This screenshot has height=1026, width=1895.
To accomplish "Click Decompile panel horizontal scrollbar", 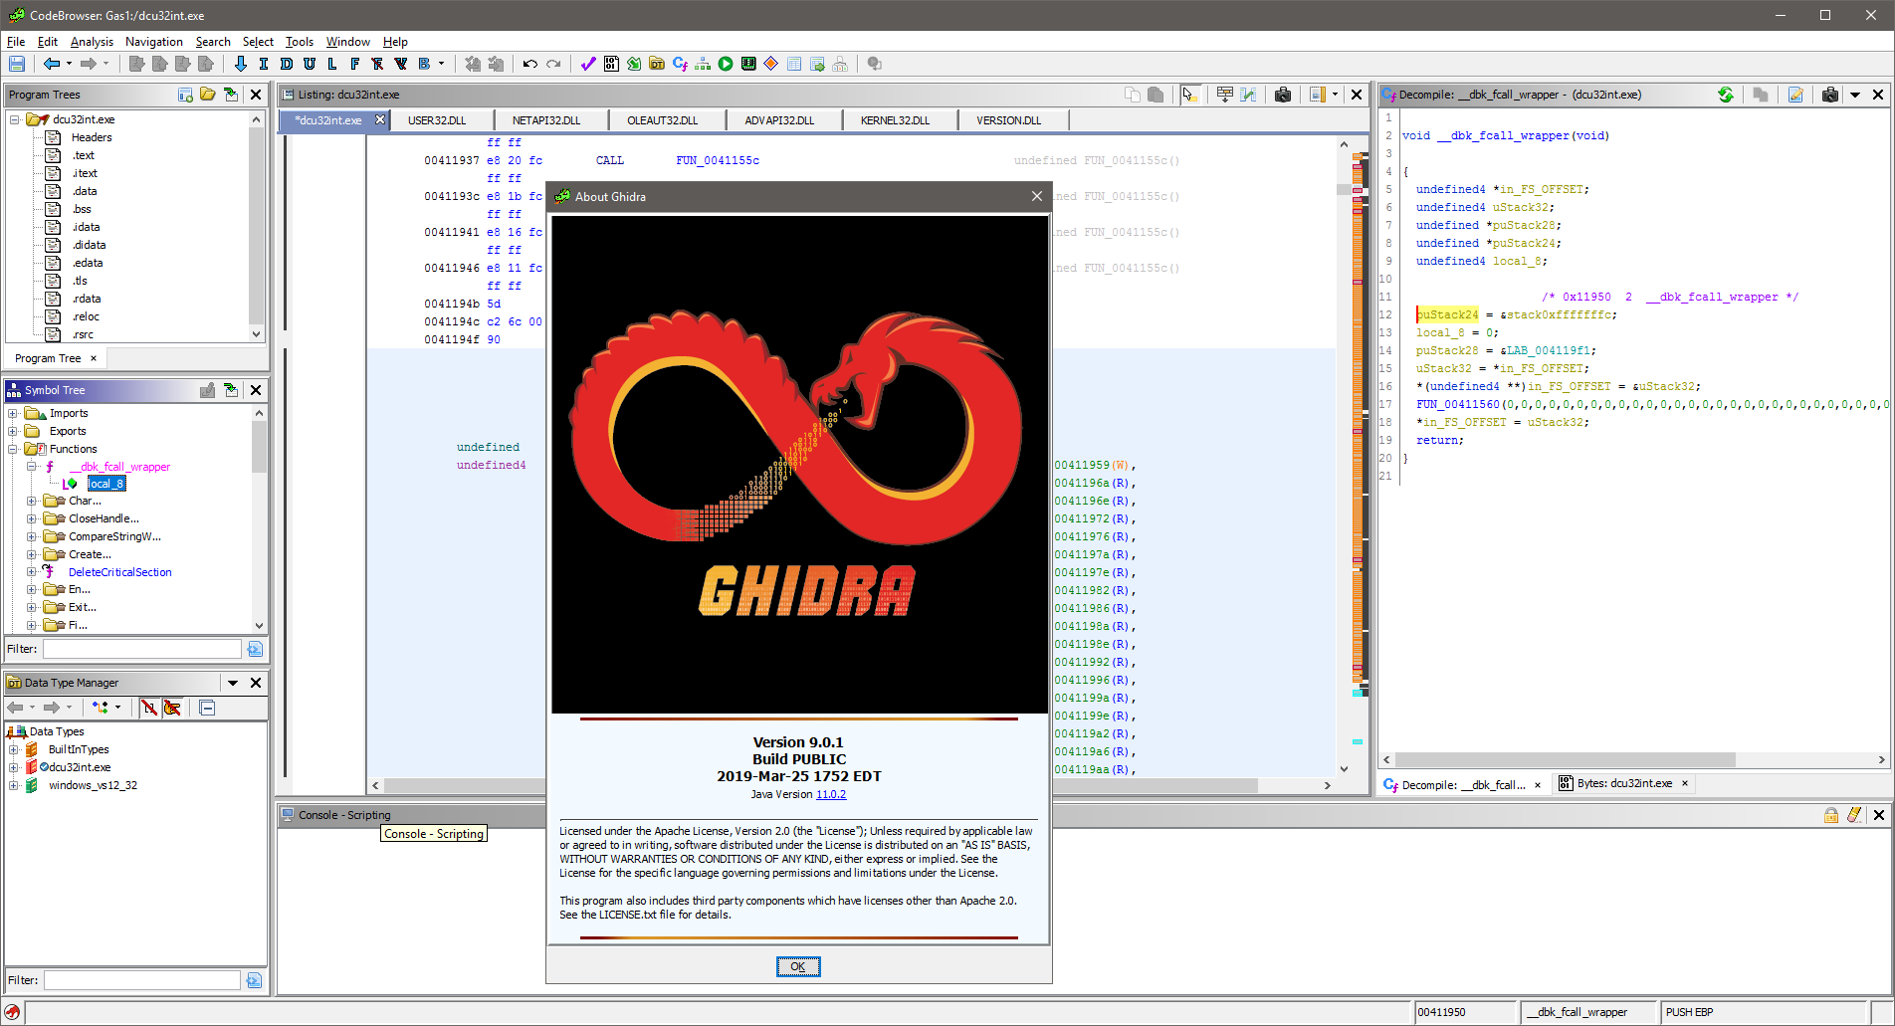I will [1566, 759].
